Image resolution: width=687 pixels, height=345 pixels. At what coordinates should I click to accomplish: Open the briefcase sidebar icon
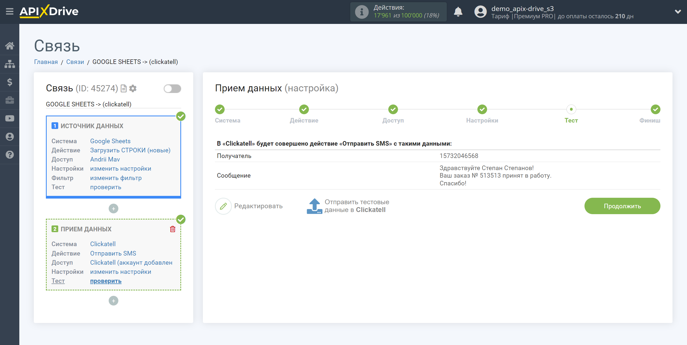click(x=10, y=100)
